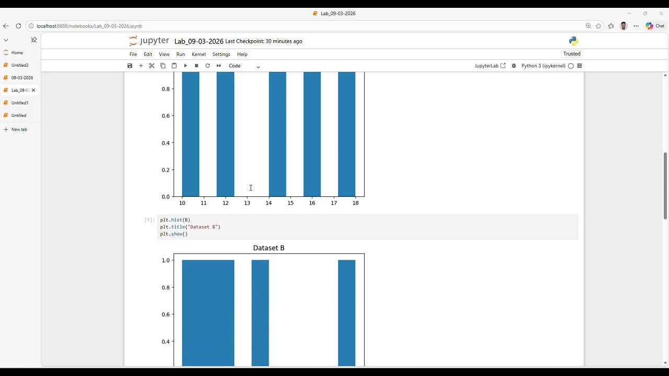669x376 pixels.
Task: Restart the kernel with the circular arrow
Action: point(207,66)
